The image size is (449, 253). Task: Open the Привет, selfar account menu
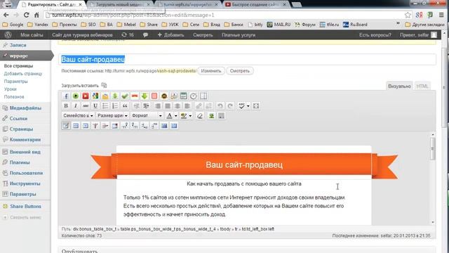(419, 34)
